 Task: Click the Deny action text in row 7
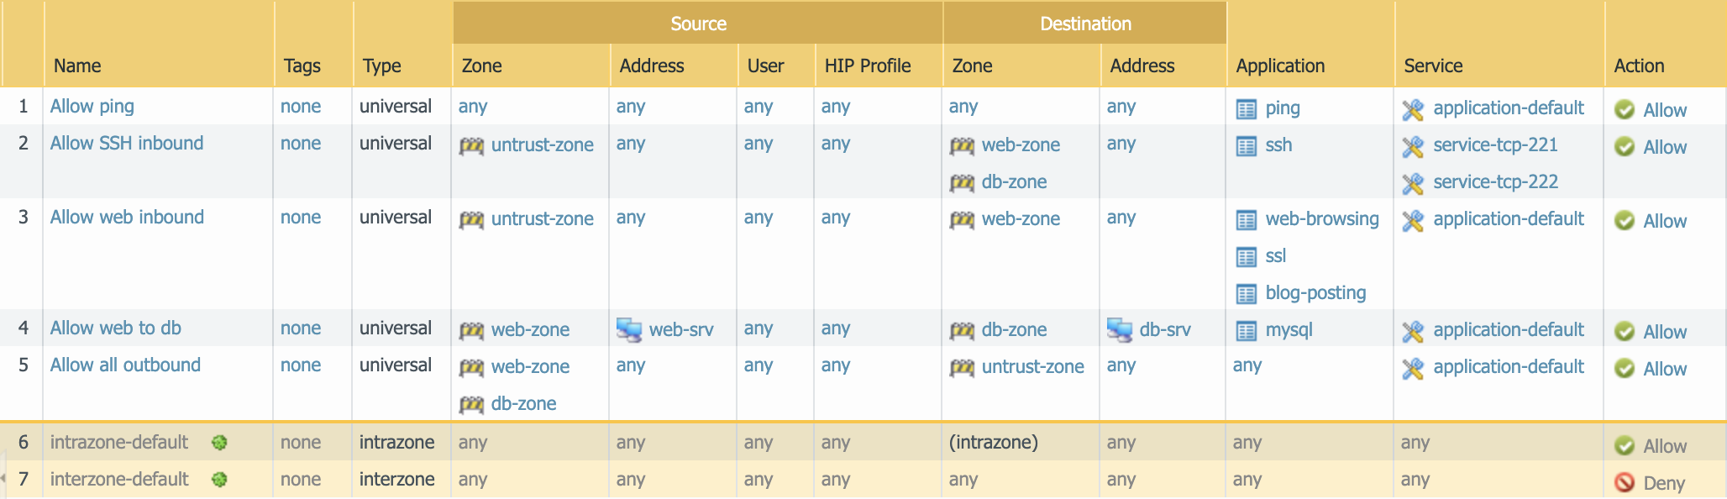[1664, 483]
